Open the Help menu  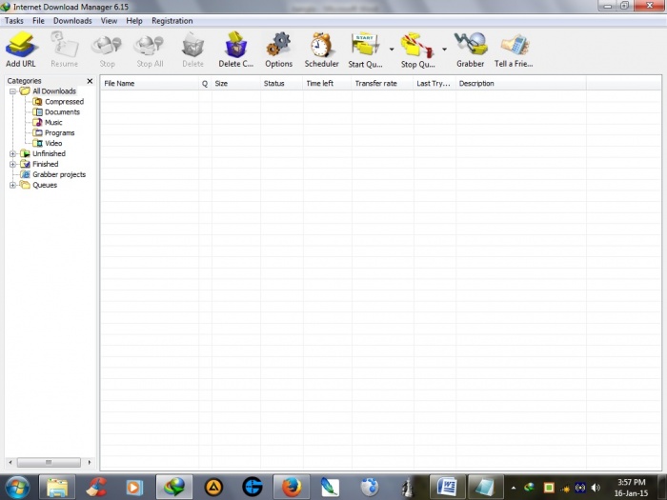tap(134, 20)
